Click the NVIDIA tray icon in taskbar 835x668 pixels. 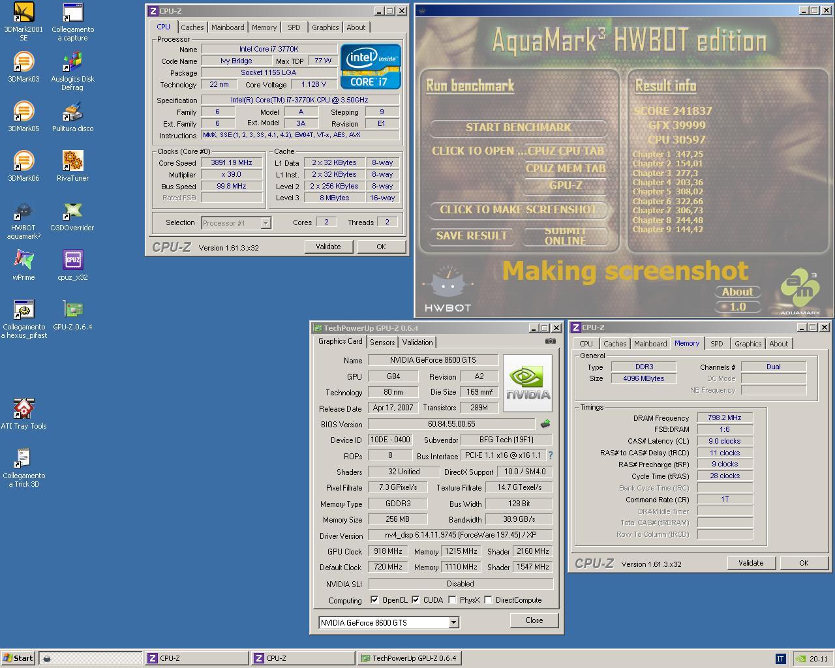[800, 659]
